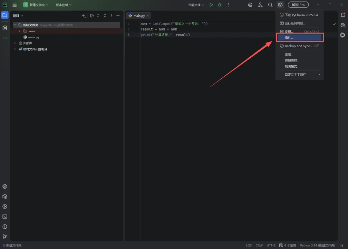Viewport: 348px width, 249px height.
Task: Open the JetBrains AI plugin icon in right sidebar
Action: (343, 35)
